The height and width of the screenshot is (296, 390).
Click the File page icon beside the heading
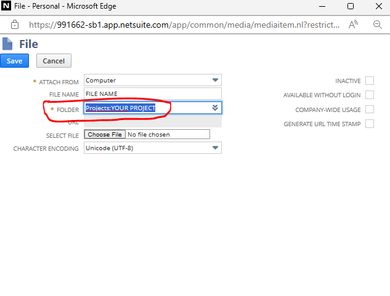(8, 44)
